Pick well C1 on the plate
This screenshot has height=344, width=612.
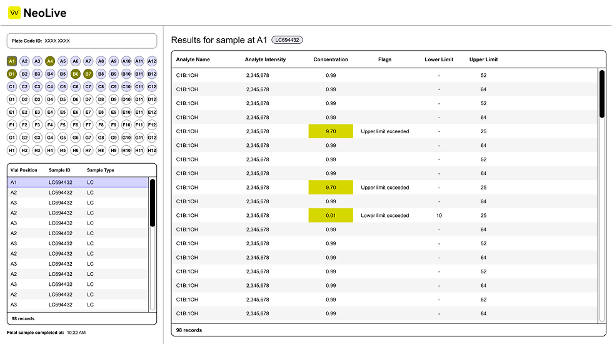[x=12, y=87]
